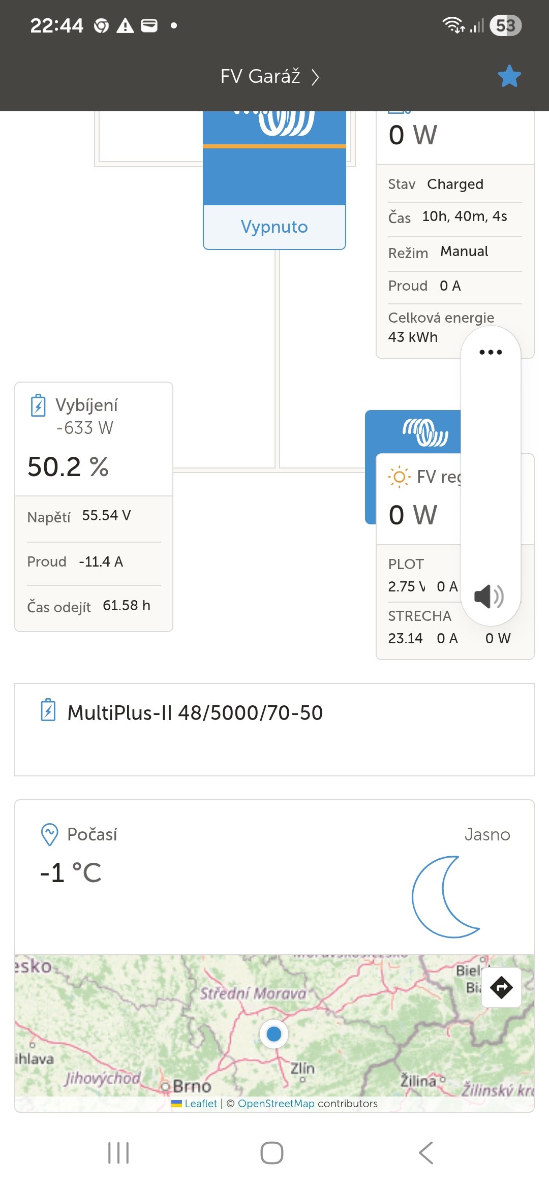The width and height of the screenshot is (549, 1189).
Task: Tap the sun icon of FV regulator
Action: pos(399,477)
